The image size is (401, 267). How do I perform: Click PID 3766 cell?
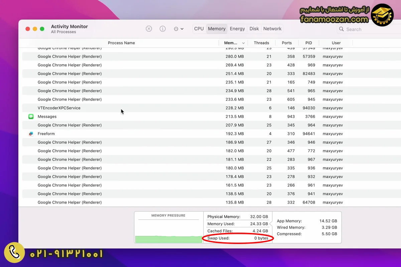(310, 116)
